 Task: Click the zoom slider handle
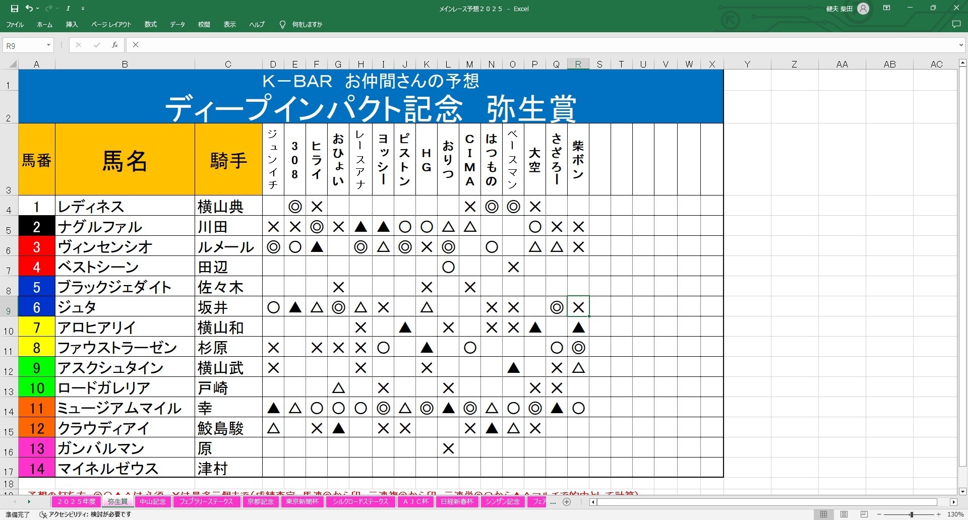(x=912, y=514)
